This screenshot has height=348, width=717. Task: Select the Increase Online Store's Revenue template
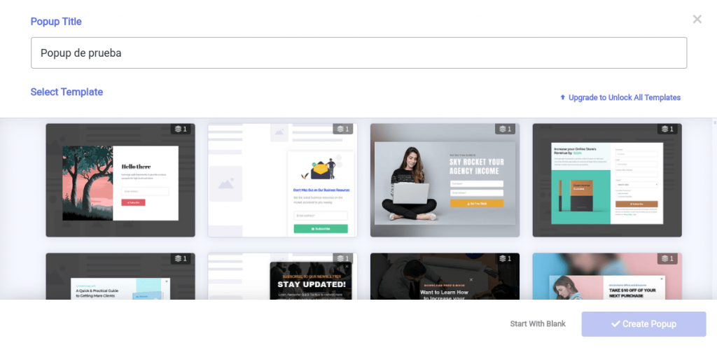tap(607, 180)
